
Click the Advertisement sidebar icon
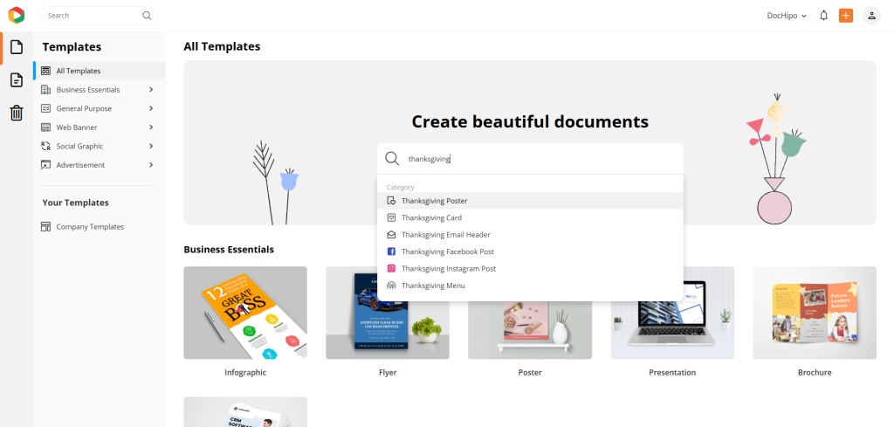point(45,165)
